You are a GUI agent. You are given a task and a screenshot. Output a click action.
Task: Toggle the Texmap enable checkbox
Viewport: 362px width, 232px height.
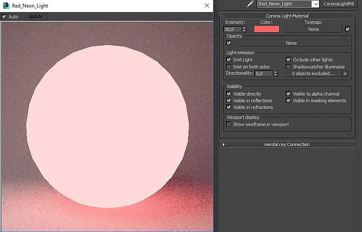(x=347, y=29)
